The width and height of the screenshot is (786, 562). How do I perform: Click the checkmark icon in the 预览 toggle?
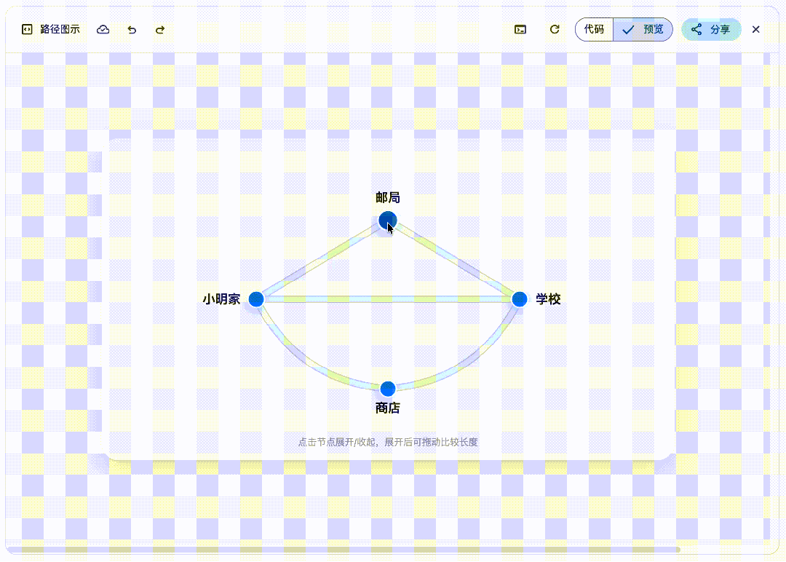point(627,30)
